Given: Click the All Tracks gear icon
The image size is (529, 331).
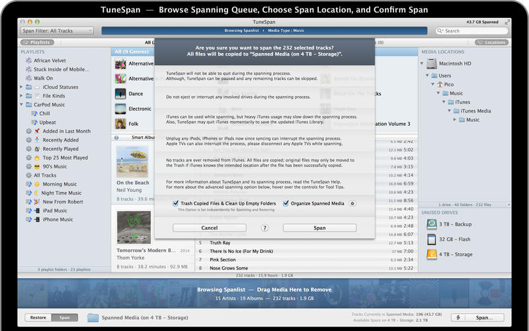Looking at the screenshot, I should click(x=28, y=175).
